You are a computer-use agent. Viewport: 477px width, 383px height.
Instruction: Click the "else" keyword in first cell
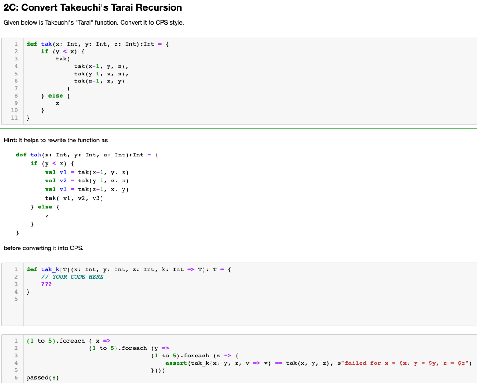[55, 95]
